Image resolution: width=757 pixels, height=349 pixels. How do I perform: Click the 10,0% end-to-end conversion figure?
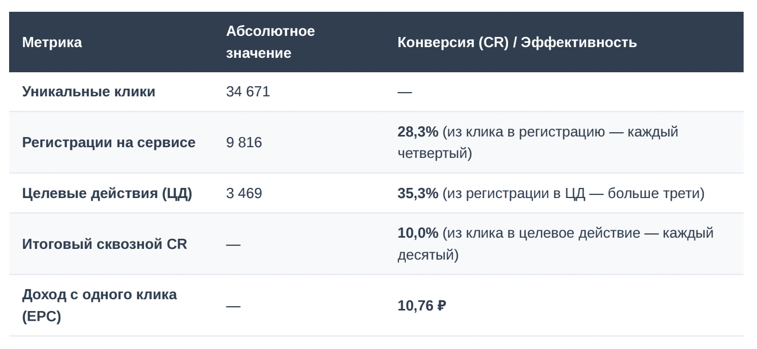click(x=418, y=233)
